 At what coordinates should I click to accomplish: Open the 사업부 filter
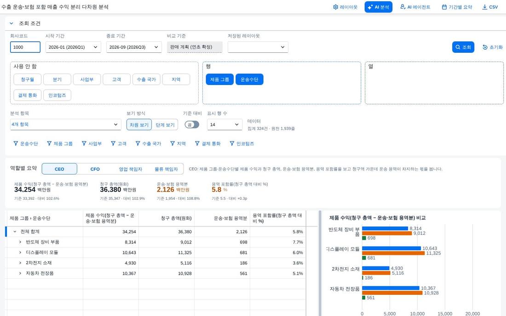92,144
